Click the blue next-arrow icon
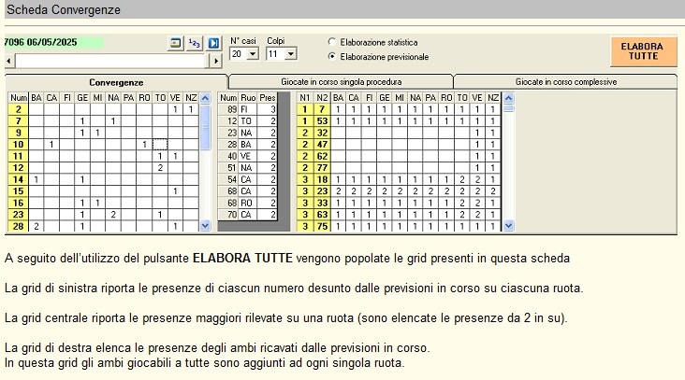 [213, 43]
